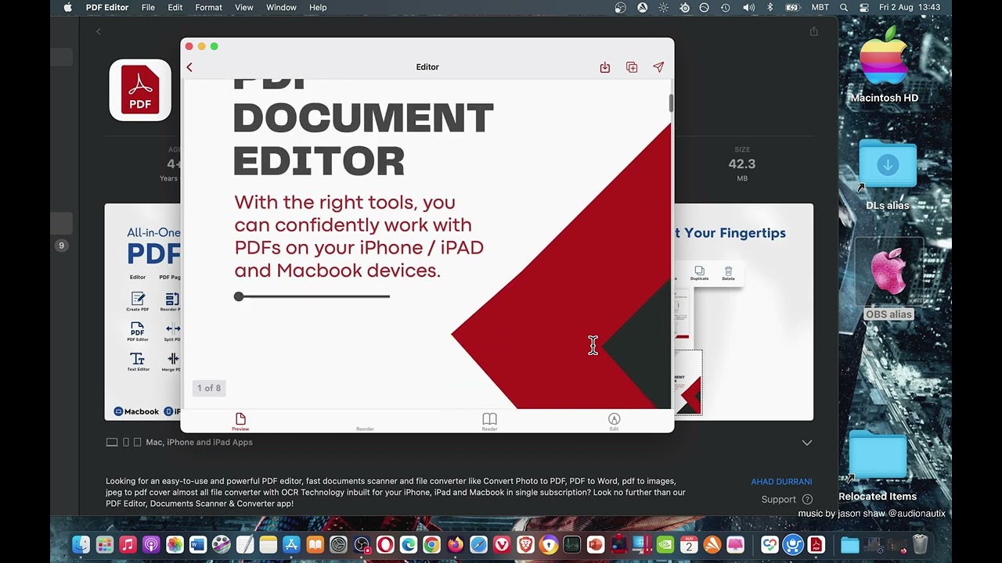Click the add/duplicate page icon in Editor toolbar

pyautogui.click(x=632, y=67)
